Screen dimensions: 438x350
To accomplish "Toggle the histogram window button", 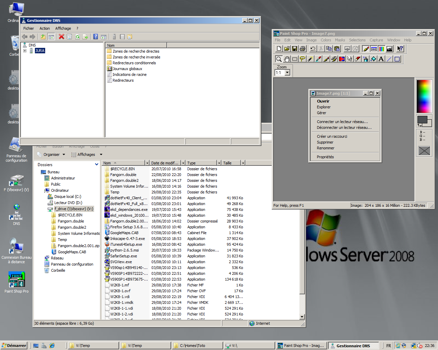I will coord(389,49).
